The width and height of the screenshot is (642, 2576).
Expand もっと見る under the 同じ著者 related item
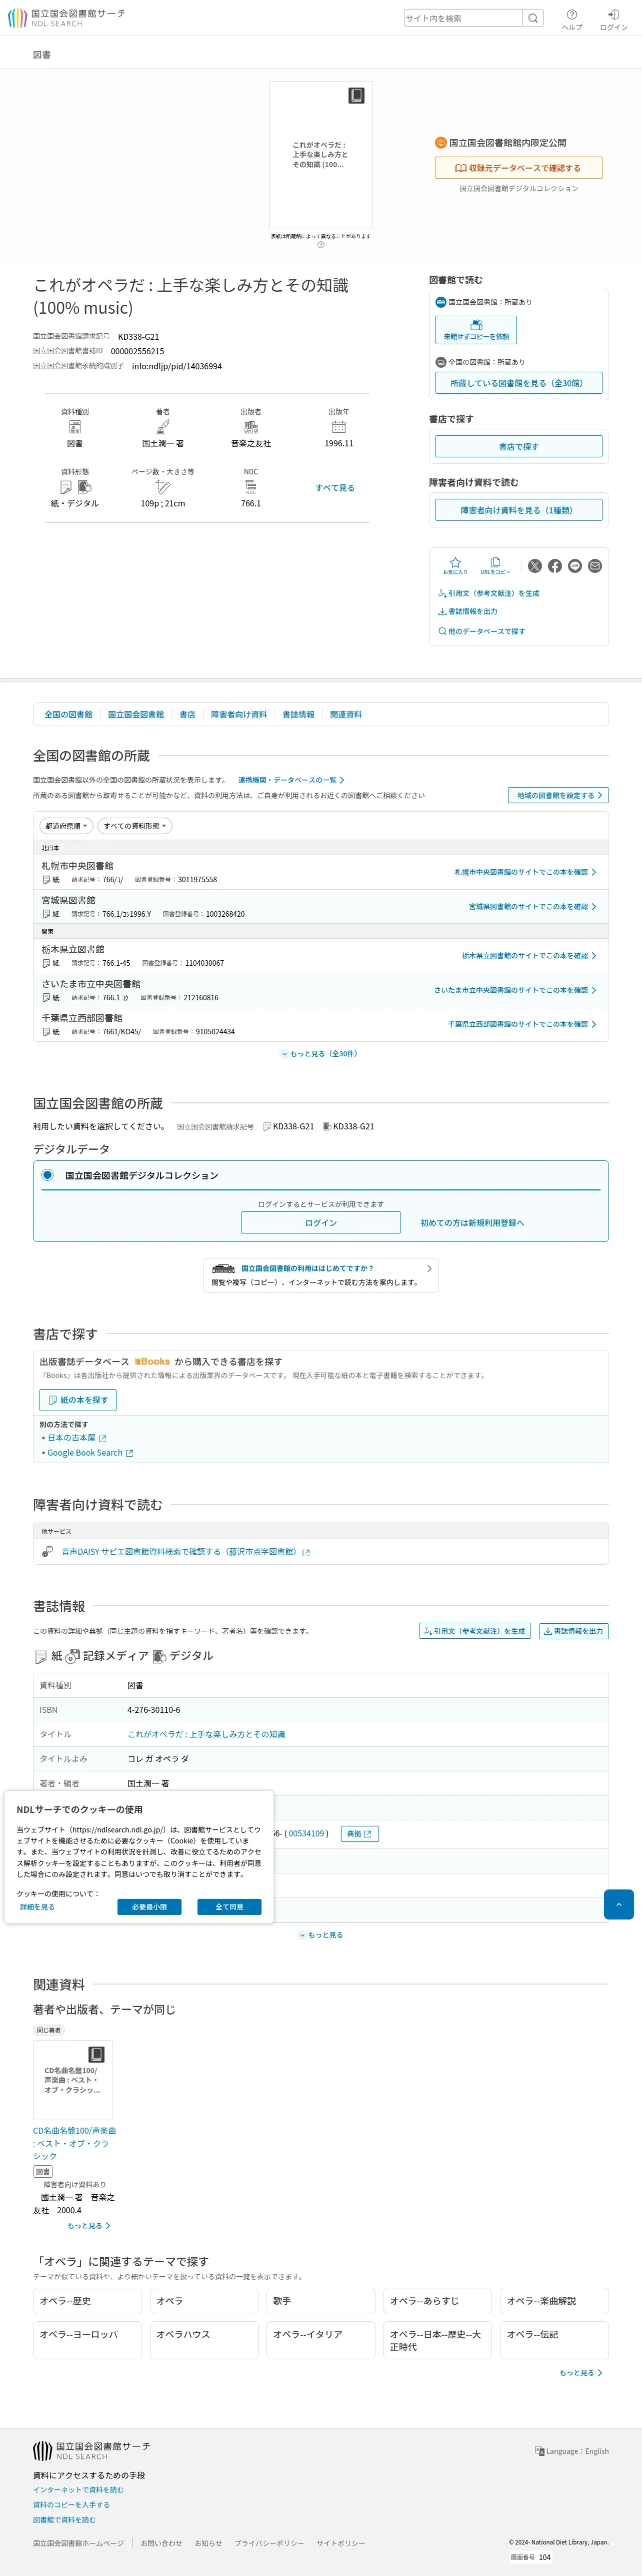[x=89, y=2226]
